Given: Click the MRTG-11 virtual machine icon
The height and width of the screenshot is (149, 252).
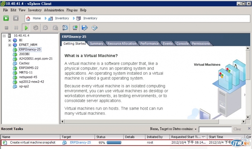Looking at the screenshot, I should point(15,73).
